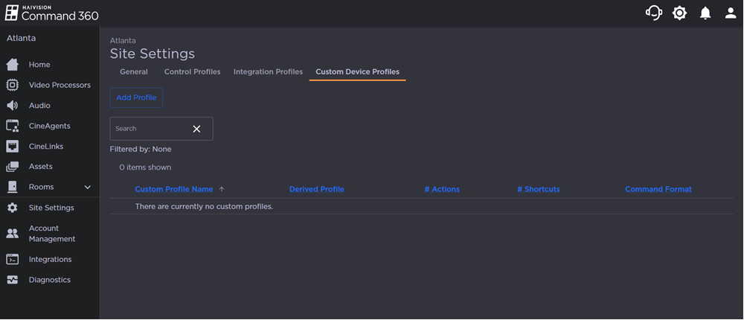Clear the search with the X icon
Screen dimensions: 744x320
pos(196,129)
